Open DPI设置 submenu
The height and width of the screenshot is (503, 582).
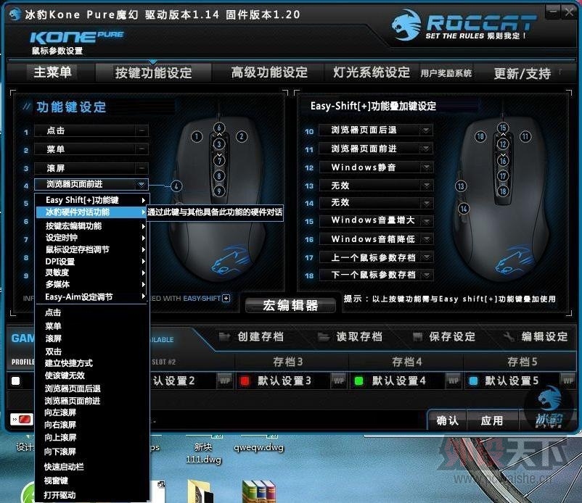coord(92,262)
